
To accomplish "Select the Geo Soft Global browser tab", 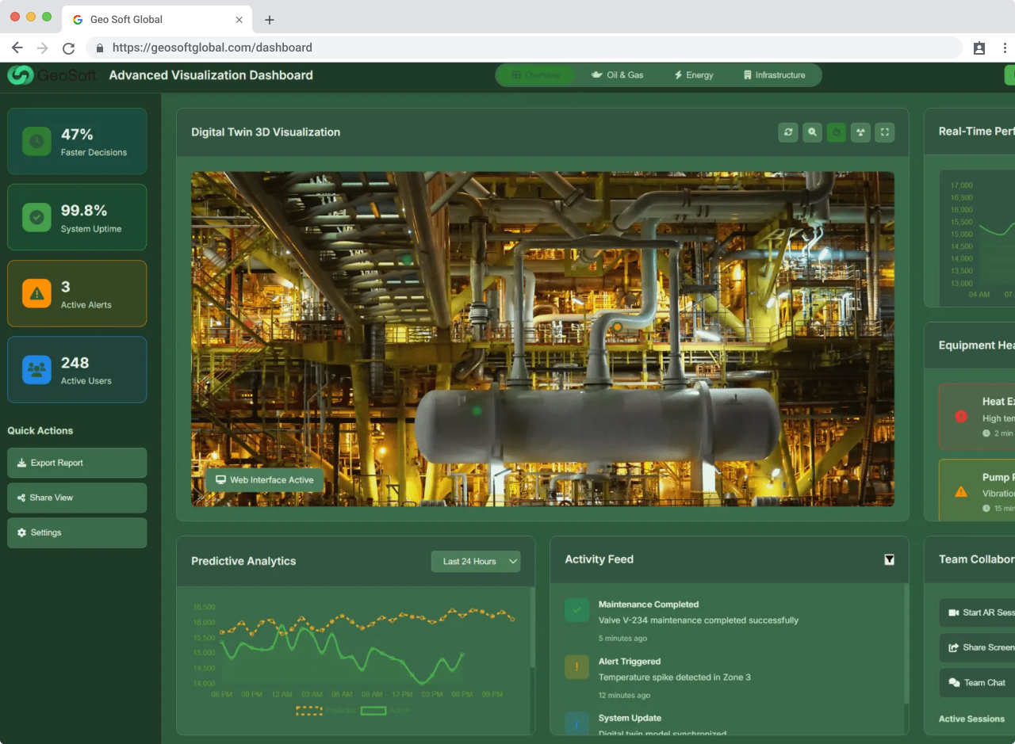I will click(157, 20).
